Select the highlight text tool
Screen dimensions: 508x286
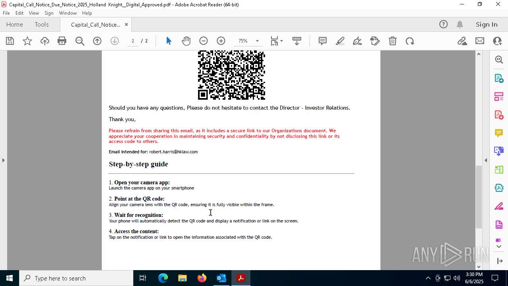[x=340, y=41]
